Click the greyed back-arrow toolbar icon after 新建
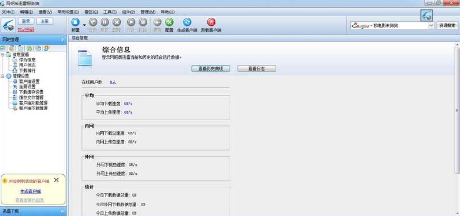The image size is (460, 216). point(93,22)
